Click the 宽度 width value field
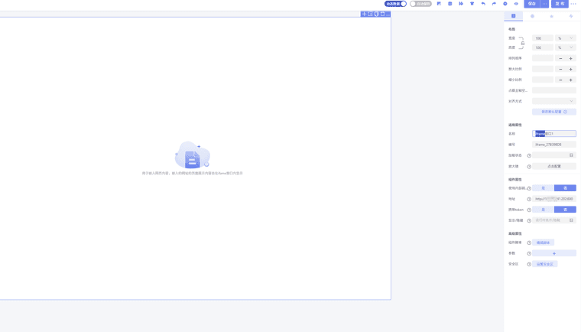The width and height of the screenshot is (581, 332). click(x=543, y=38)
